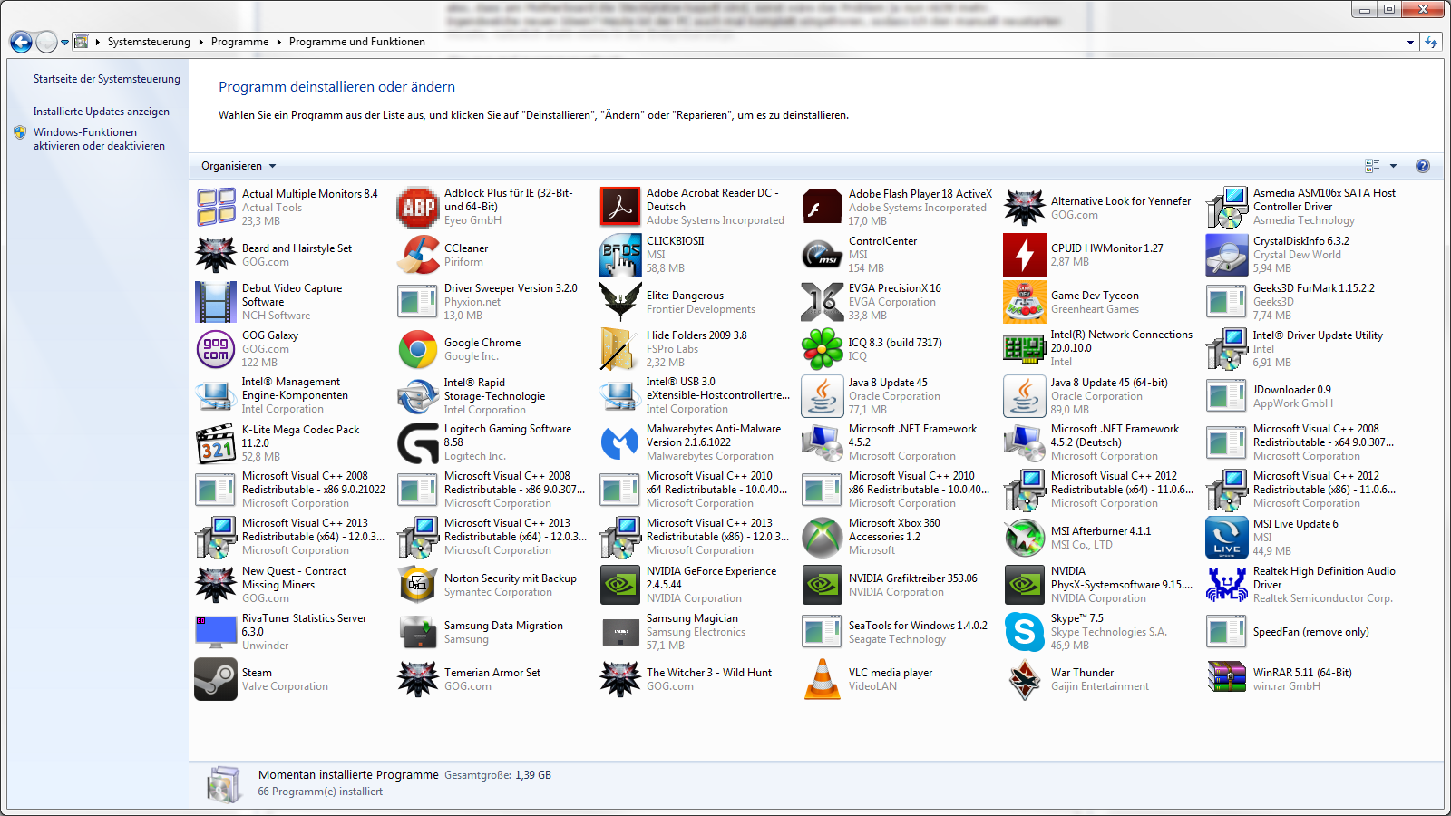The image size is (1451, 816).
Task: Select SpeedFan (remove only) entry
Action: [x=1302, y=632]
